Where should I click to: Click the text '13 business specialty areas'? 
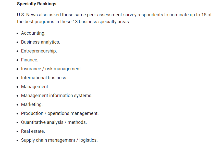(101, 22)
